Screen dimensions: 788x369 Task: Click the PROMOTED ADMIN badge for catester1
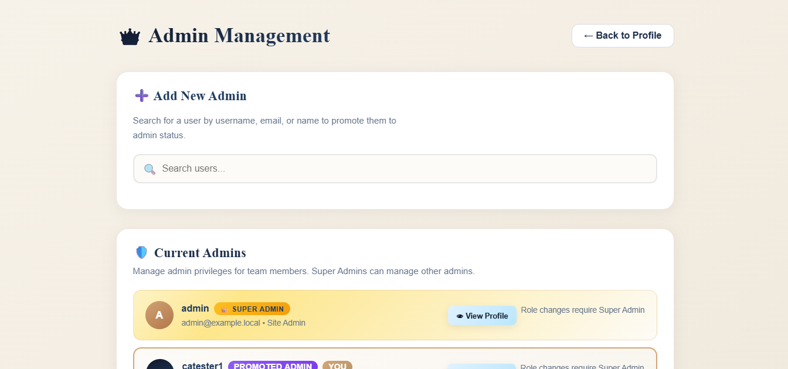coord(273,365)
